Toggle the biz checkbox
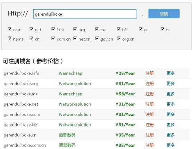This screenshot has width=194, height=149. coord(119,29)
